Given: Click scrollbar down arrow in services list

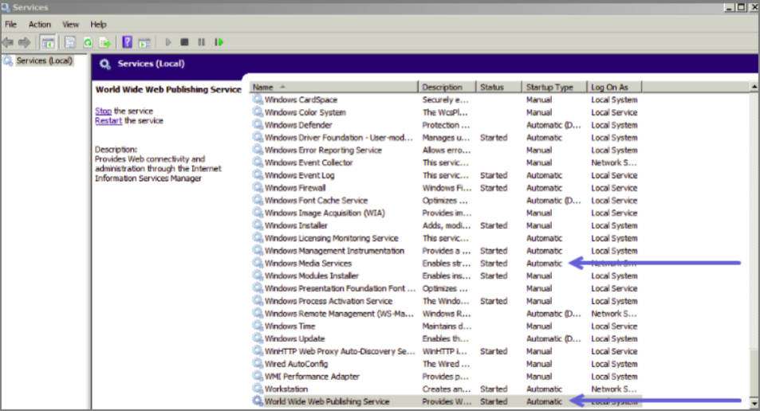Looking at the screenshot, I should click(x=754, y=403).
